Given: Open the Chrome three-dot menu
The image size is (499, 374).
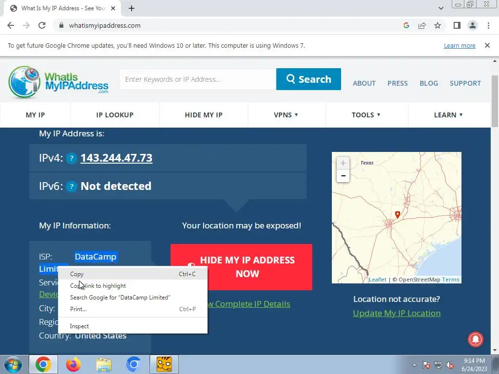Looking at the screenshot, I should click(x=488, y=25).
